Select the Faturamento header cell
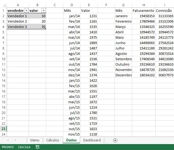The width and height of the screenshot is (174, 150). point(144,10)
